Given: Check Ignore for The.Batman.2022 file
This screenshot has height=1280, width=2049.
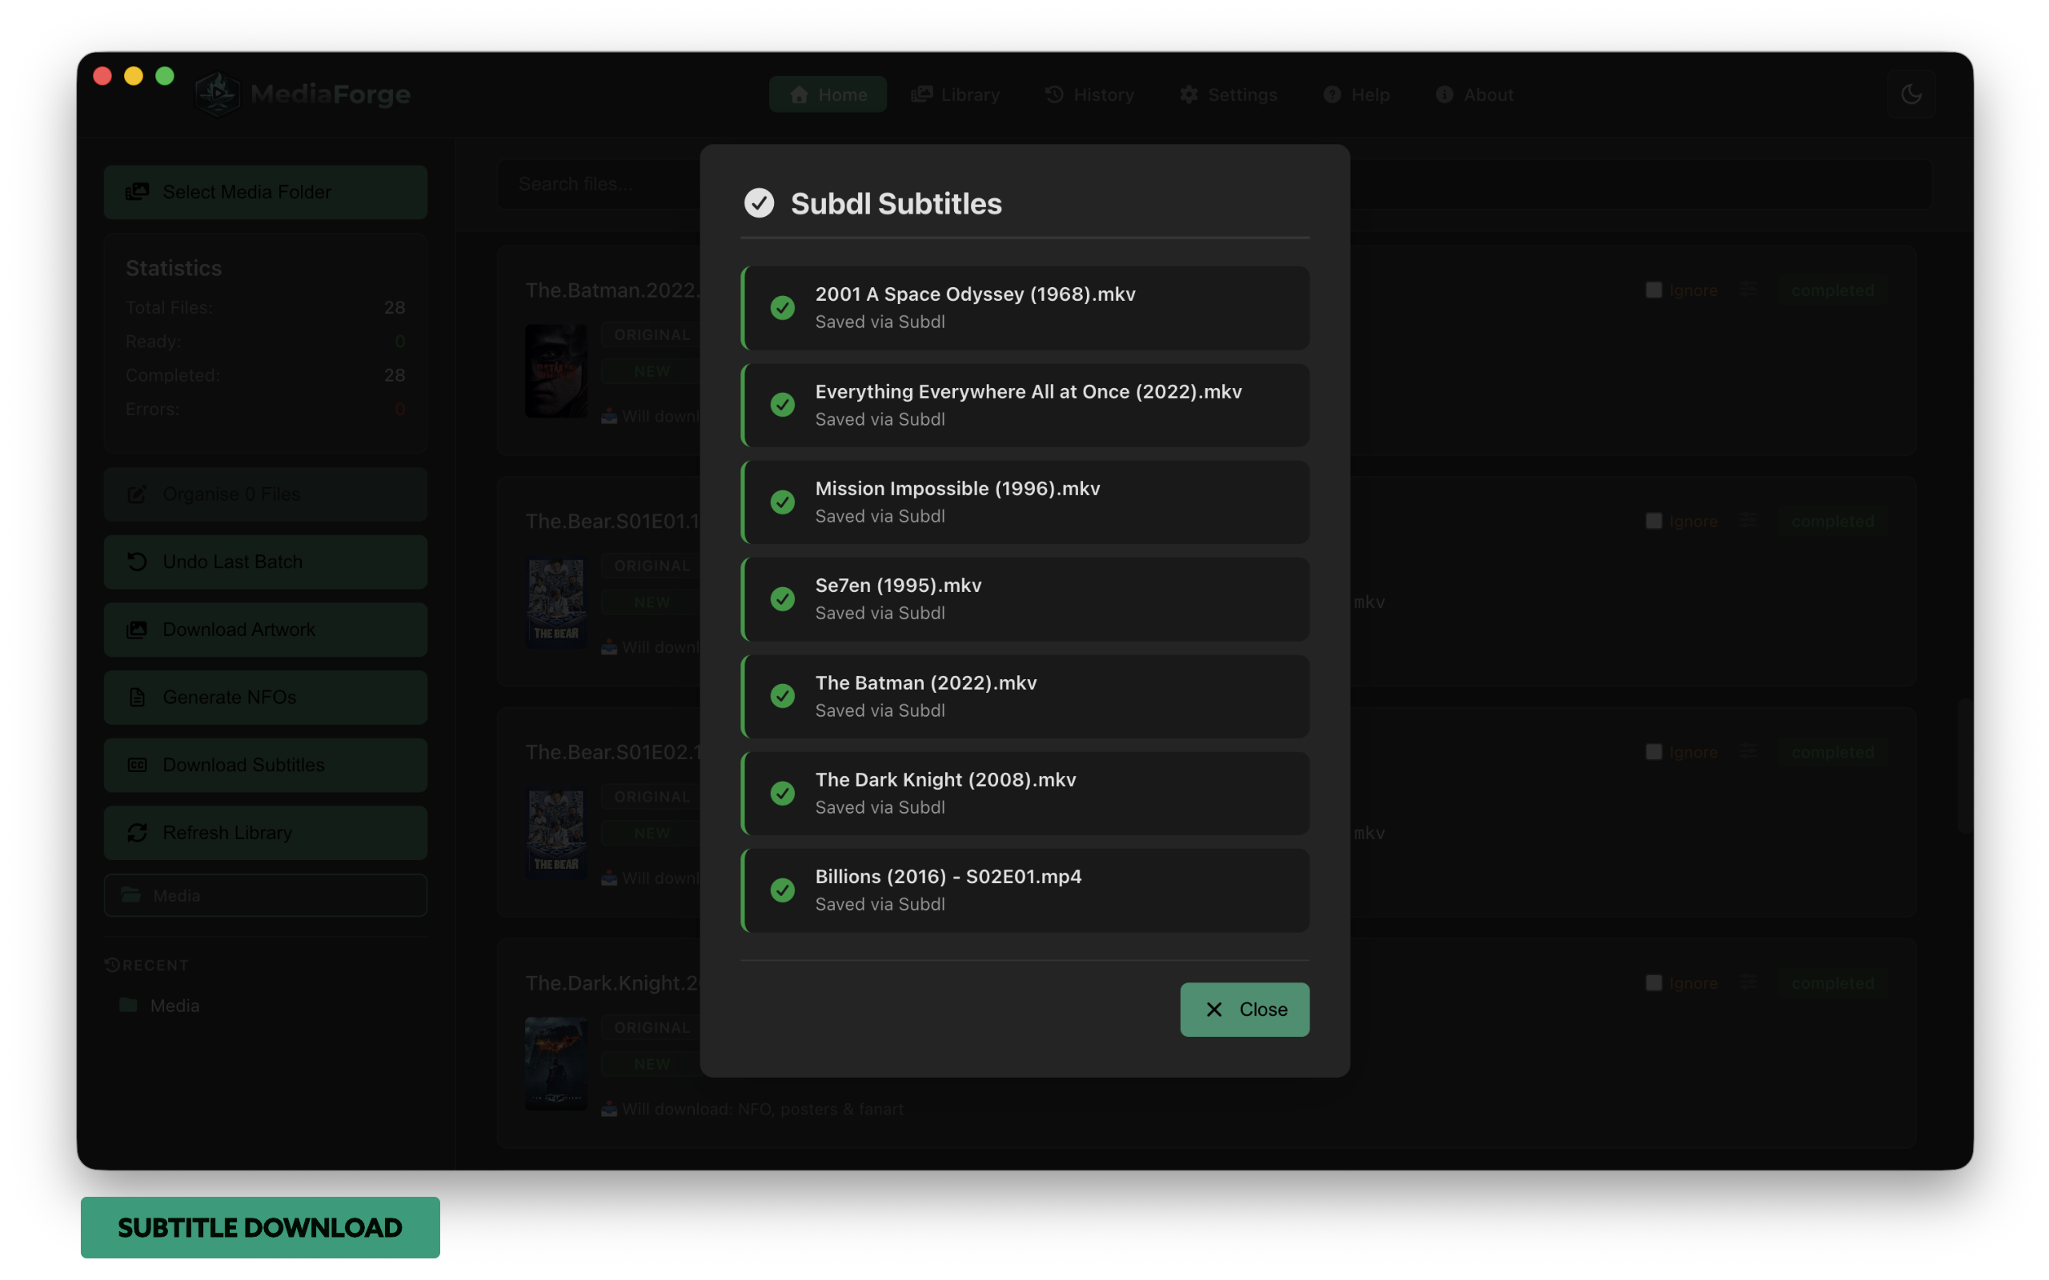Looking at the screenshot, I should [1653, 290].
